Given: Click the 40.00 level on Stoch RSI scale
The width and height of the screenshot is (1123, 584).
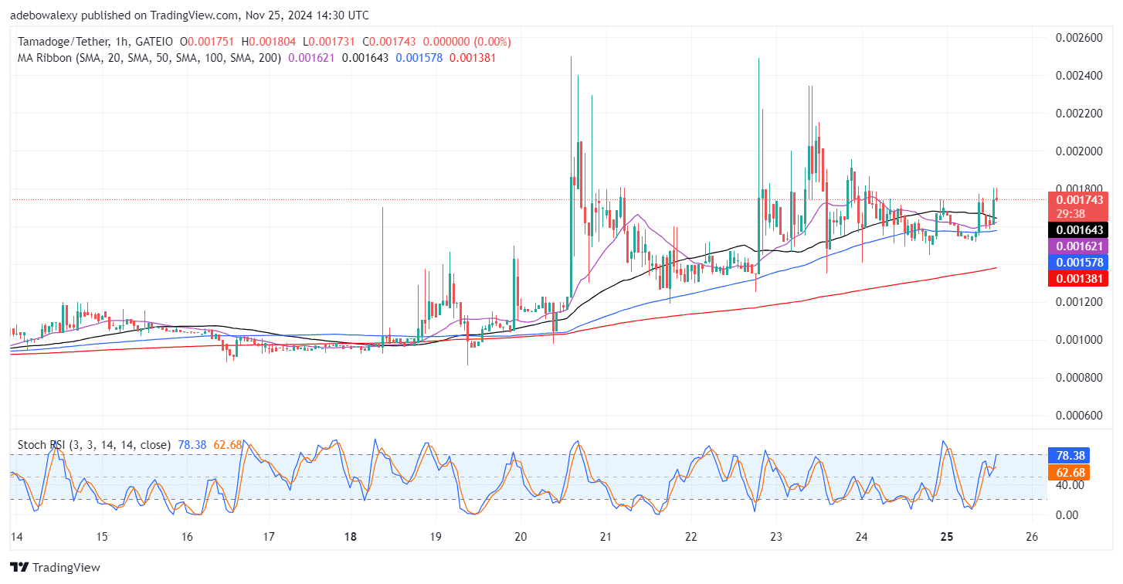Looking at the screenshot, I should pyautogui.click(x=1070, y=485).
